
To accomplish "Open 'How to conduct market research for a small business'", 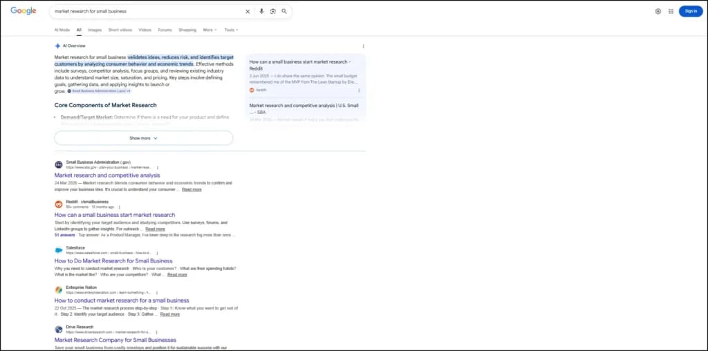I will [122, 301].
